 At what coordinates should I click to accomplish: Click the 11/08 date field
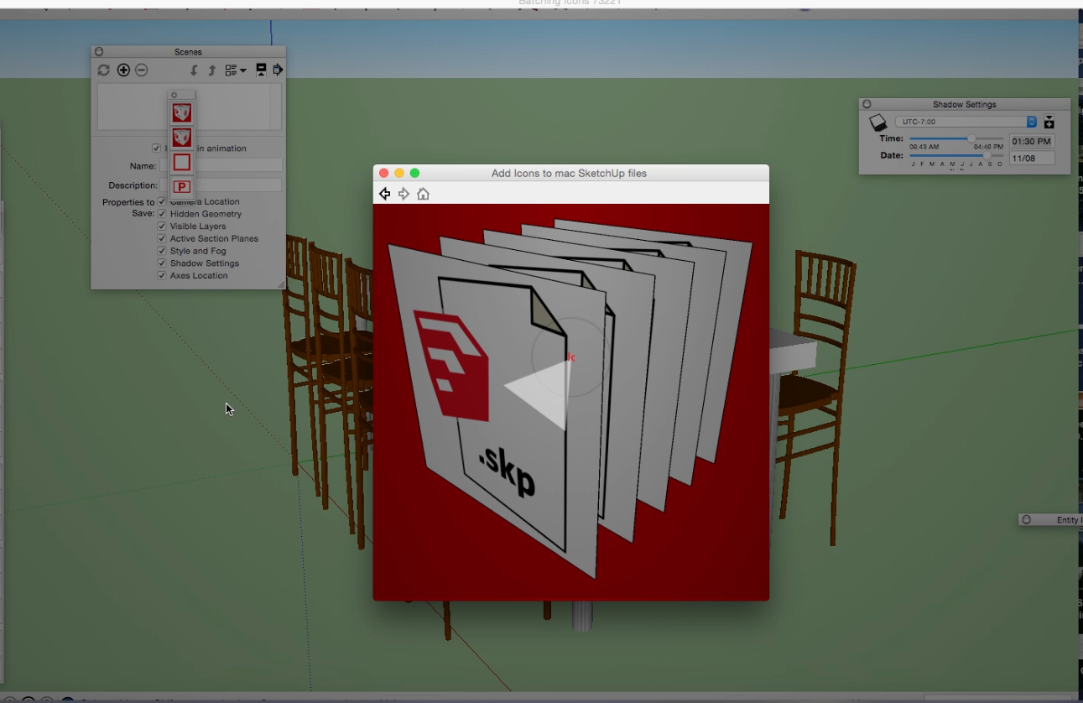pyautogui.click(x=1032, y=158)
